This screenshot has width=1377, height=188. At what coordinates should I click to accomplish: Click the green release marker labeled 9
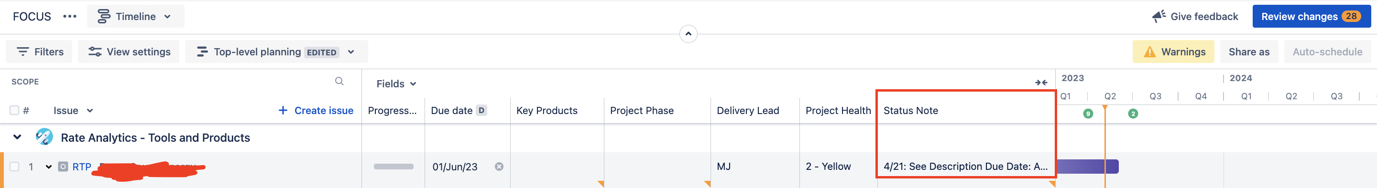click(1088, 114)
